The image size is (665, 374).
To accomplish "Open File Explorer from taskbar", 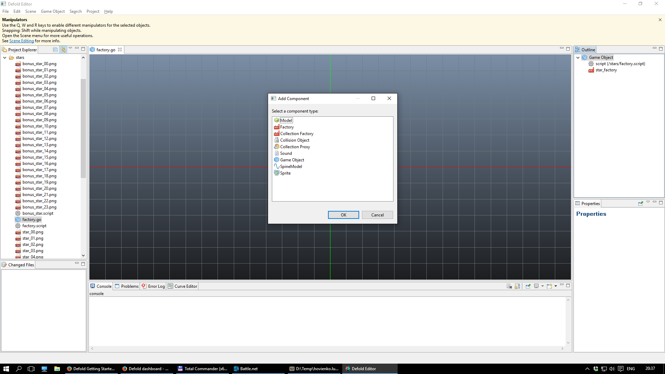I will pyautogui.click(x=57, y=369).
